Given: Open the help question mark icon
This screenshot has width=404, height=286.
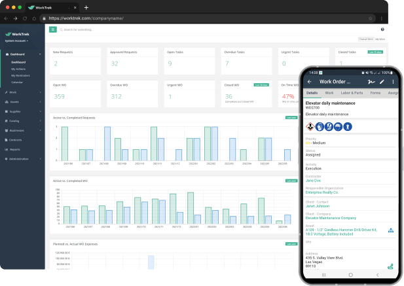Looking at the screenshot, I should (x=382, y=29).
